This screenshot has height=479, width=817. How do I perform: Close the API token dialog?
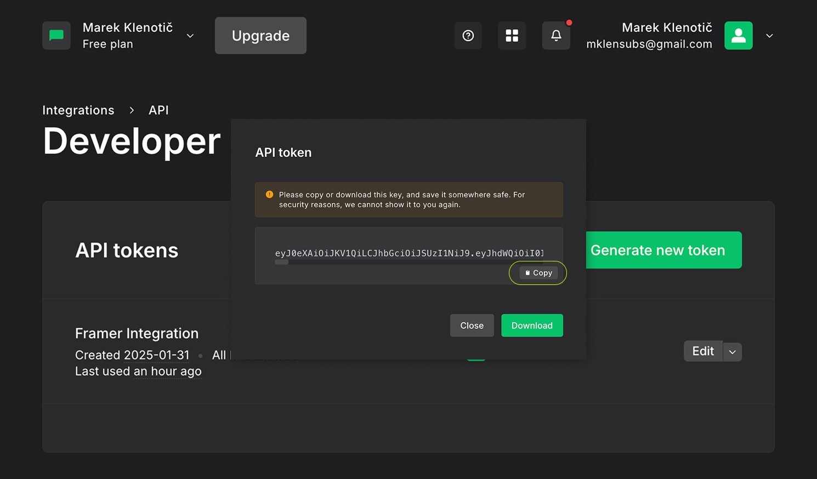(472, 325)
